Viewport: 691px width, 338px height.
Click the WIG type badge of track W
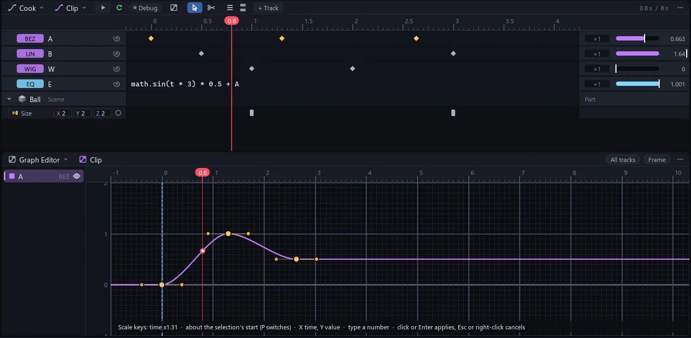[x=30, y=69]
